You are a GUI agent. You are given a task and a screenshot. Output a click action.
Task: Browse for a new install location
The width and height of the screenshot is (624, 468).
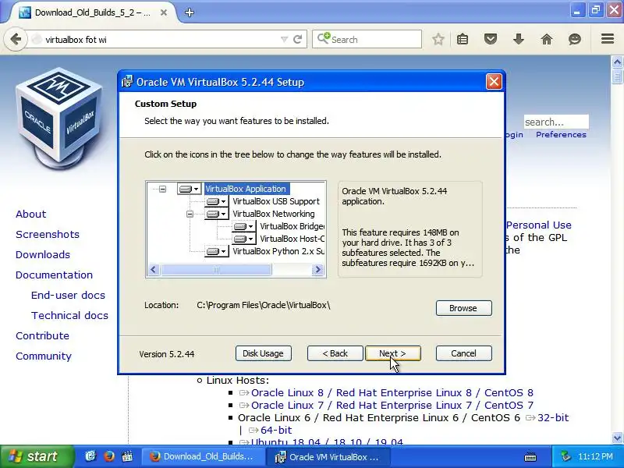coord(463,308)
